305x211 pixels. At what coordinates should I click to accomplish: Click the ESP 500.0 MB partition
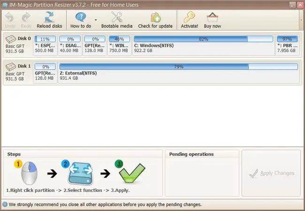pos(45,45)
